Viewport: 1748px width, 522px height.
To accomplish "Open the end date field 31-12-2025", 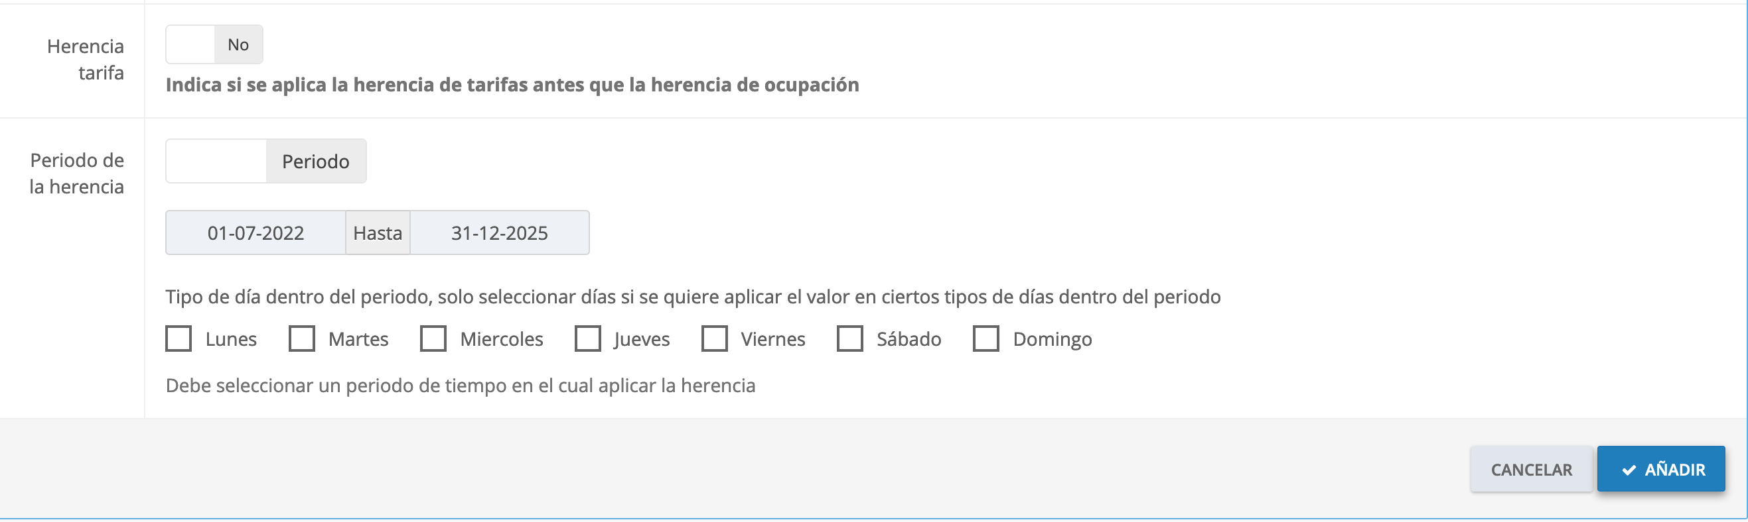I will coord(500,233).
